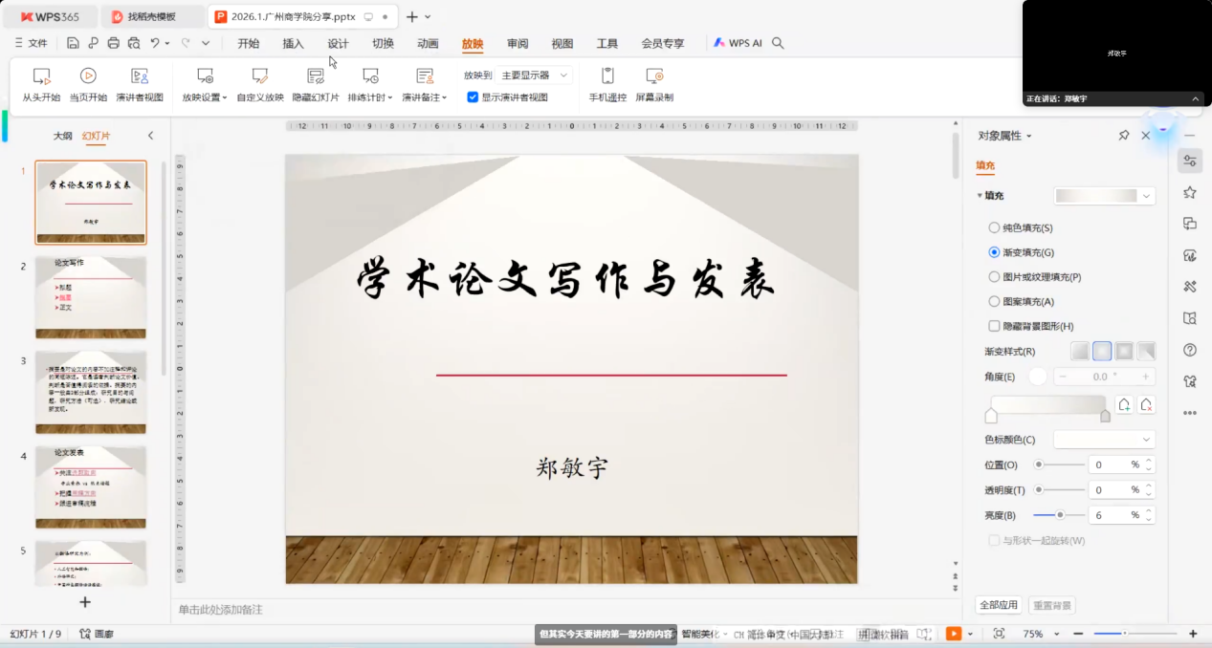Open the 大纲 outline tab

click(x=62, y=137)
